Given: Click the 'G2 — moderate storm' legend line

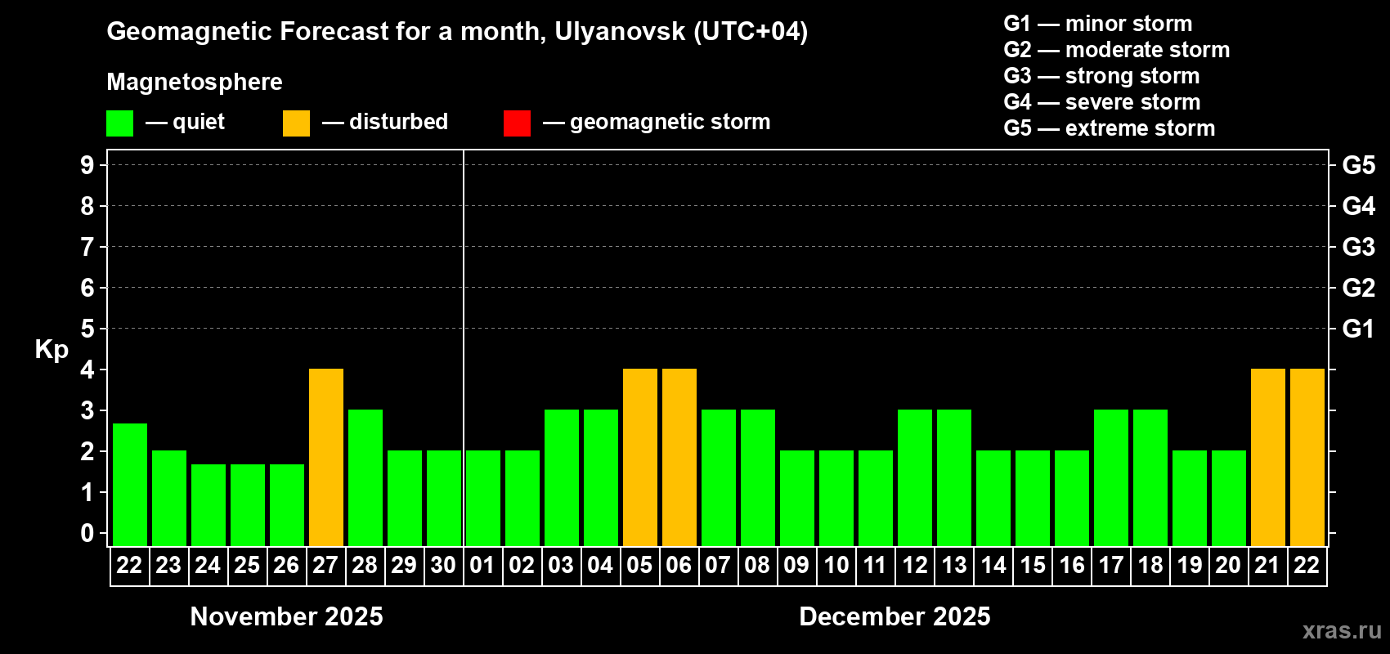Looking at the screenshot, I should point(1117,50).
